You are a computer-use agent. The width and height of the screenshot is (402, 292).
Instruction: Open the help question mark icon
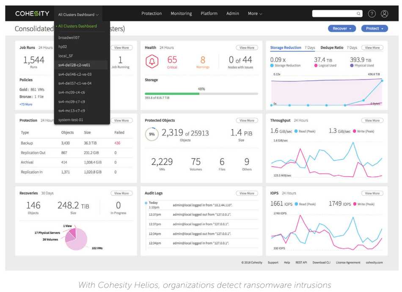click(372, 14)
